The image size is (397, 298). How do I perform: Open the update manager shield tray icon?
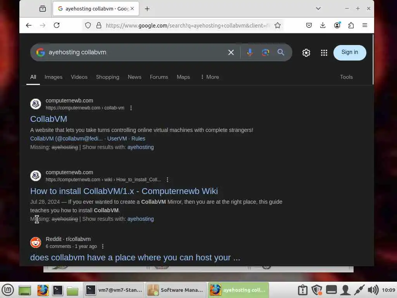pyautogui.click(x=317, y=290)
